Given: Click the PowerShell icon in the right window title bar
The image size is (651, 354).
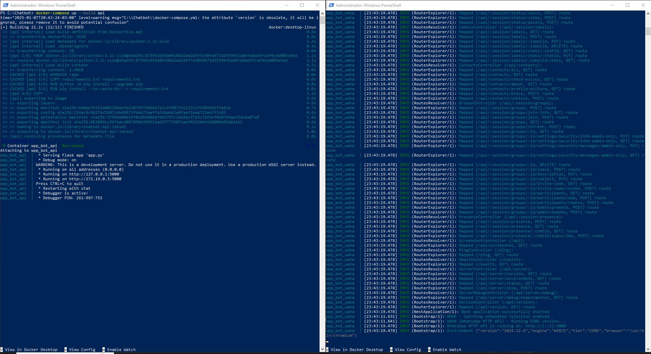Looking at the screenshot, I should click(x=331, y=5).
